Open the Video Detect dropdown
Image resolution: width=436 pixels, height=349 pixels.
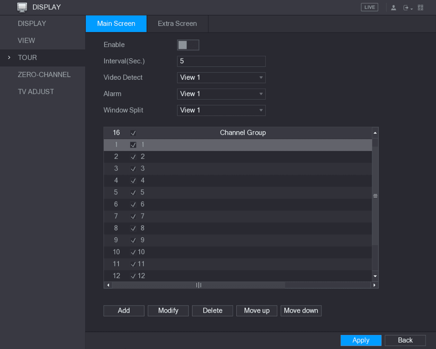click(x=221, y=78)
